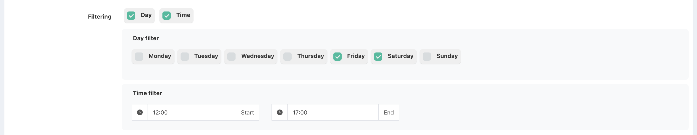The image size is (697, 135).
Task: Tick the Sunday checkbox
Action: (x=427, y=57)
